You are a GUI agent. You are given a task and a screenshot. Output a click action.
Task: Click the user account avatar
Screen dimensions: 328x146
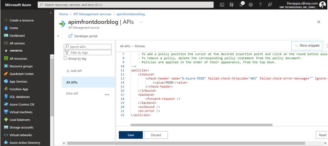[323, 5]
